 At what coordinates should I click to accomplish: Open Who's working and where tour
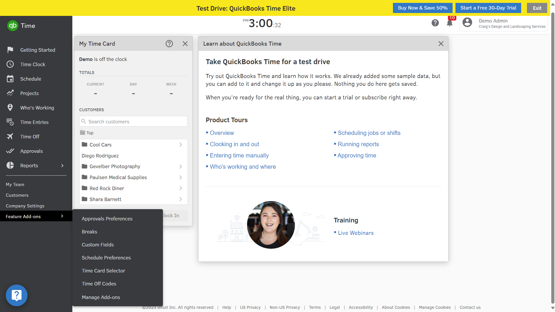tap(243, 167)
